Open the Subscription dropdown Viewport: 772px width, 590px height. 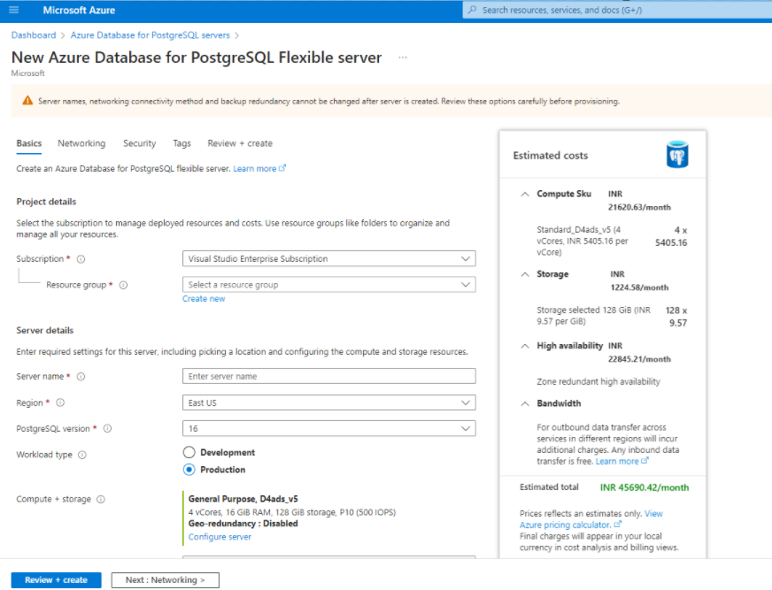pyautogui.click(x=328, y=259)
